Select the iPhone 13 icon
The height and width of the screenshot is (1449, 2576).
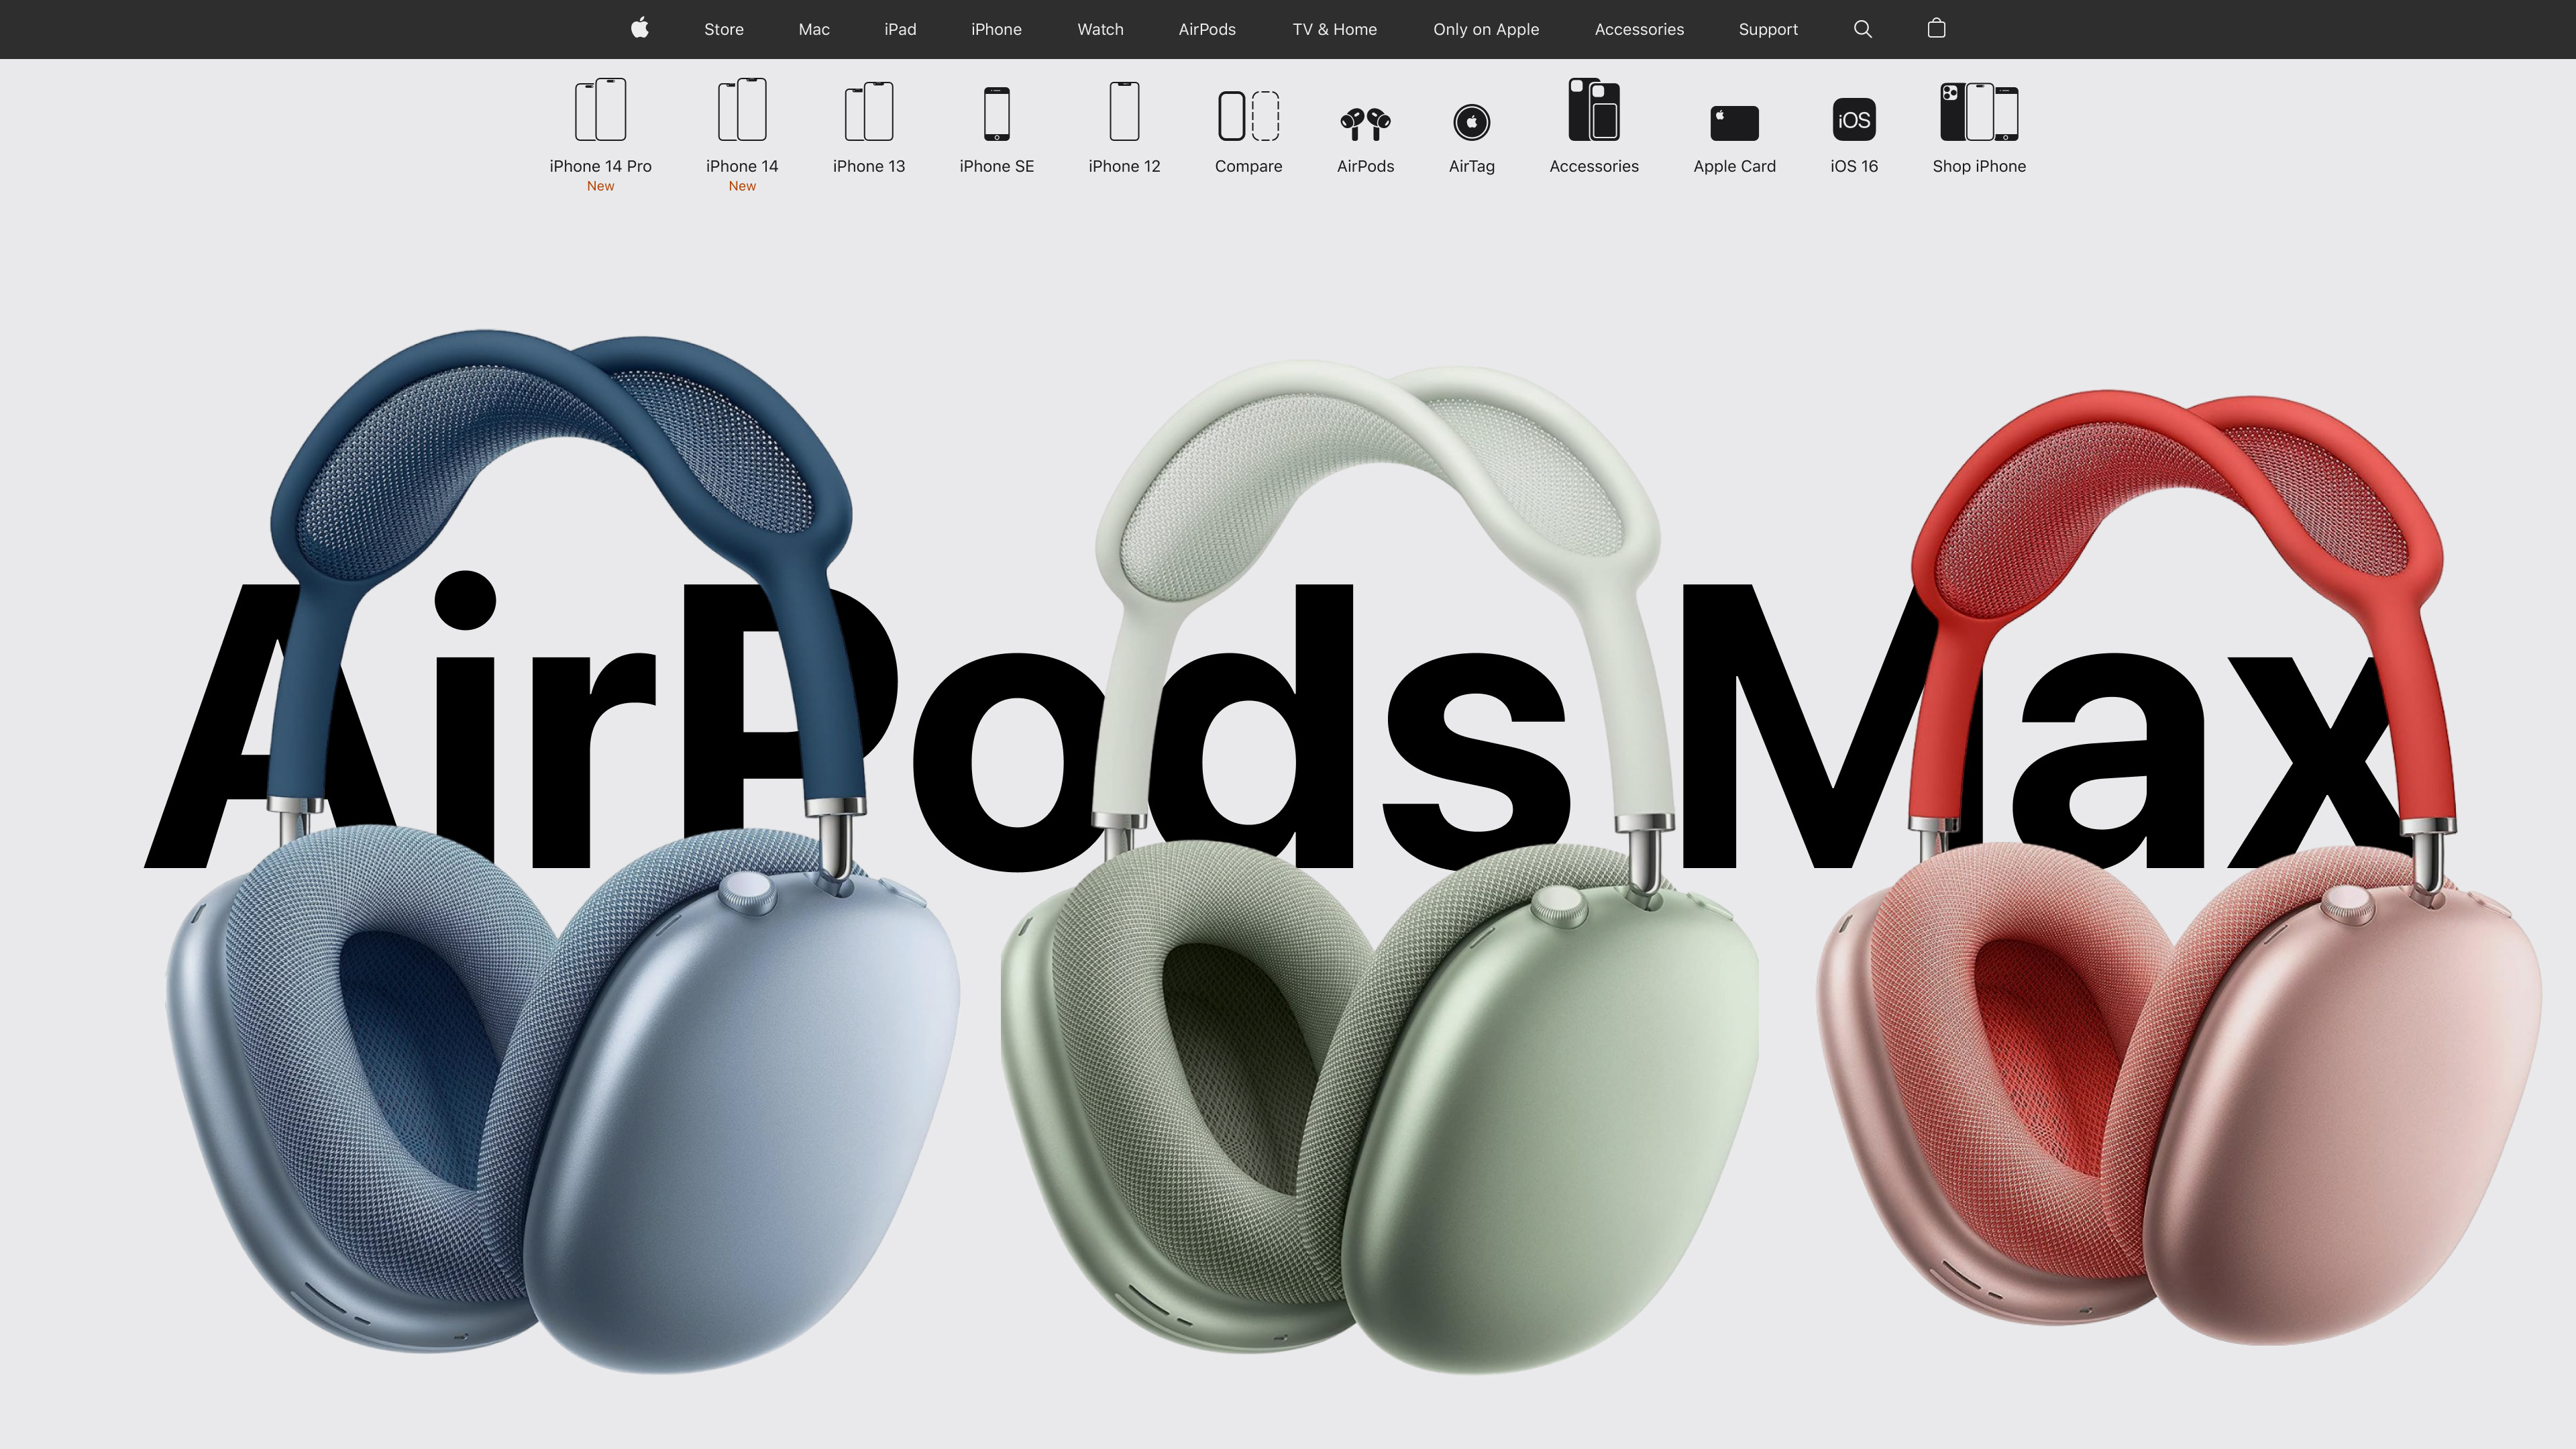point(869,112)
